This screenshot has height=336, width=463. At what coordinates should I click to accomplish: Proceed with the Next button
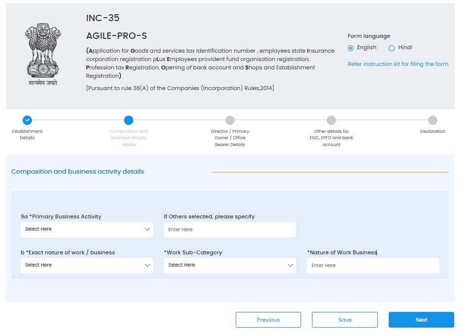[421, 320]
